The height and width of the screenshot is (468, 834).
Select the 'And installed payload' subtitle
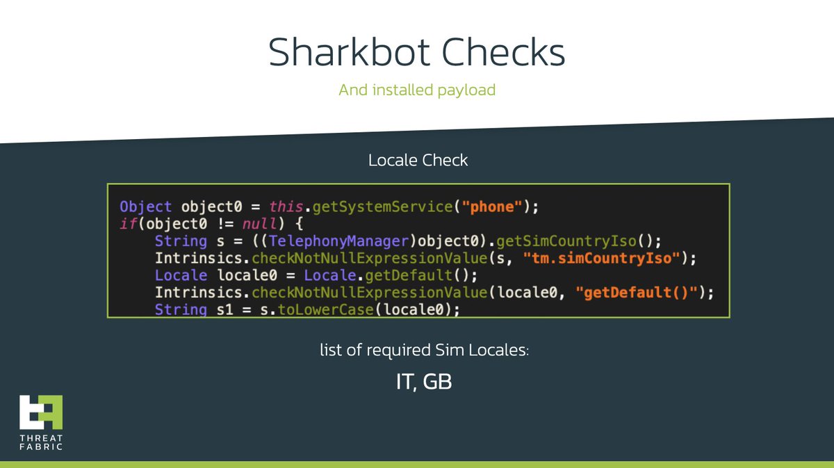tap(417, 90)
